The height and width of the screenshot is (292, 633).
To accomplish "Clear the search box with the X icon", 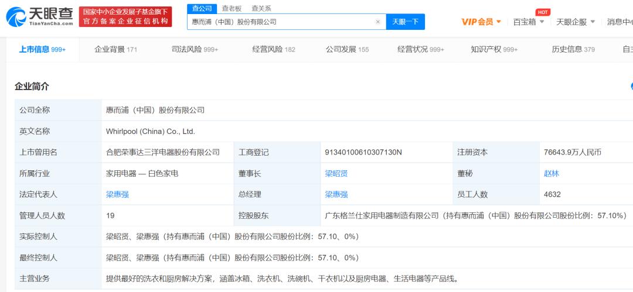I will [378, 22].
